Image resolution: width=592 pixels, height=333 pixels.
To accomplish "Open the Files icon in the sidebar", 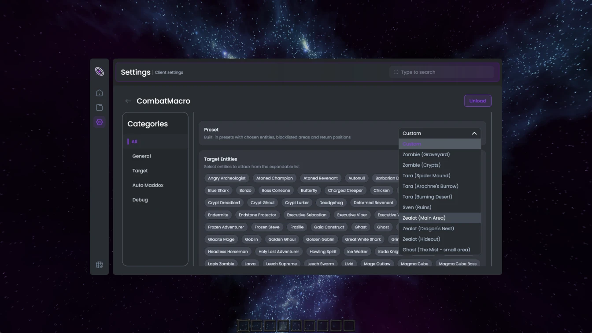I will 100,107.
